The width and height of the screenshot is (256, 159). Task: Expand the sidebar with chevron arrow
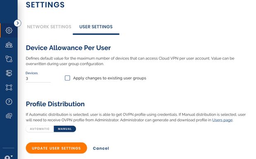pyautogui.click(x=17, y=23)
